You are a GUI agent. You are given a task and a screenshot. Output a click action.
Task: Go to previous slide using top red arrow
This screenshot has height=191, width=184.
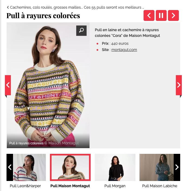coord(149,15)
